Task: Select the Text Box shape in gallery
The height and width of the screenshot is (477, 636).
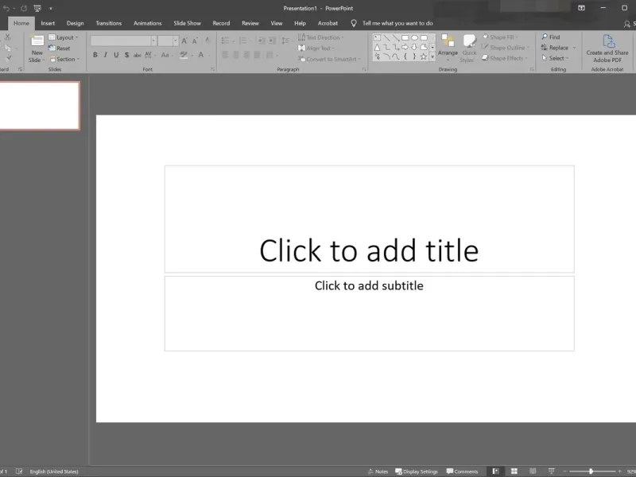Action: [x=377, y=37]
